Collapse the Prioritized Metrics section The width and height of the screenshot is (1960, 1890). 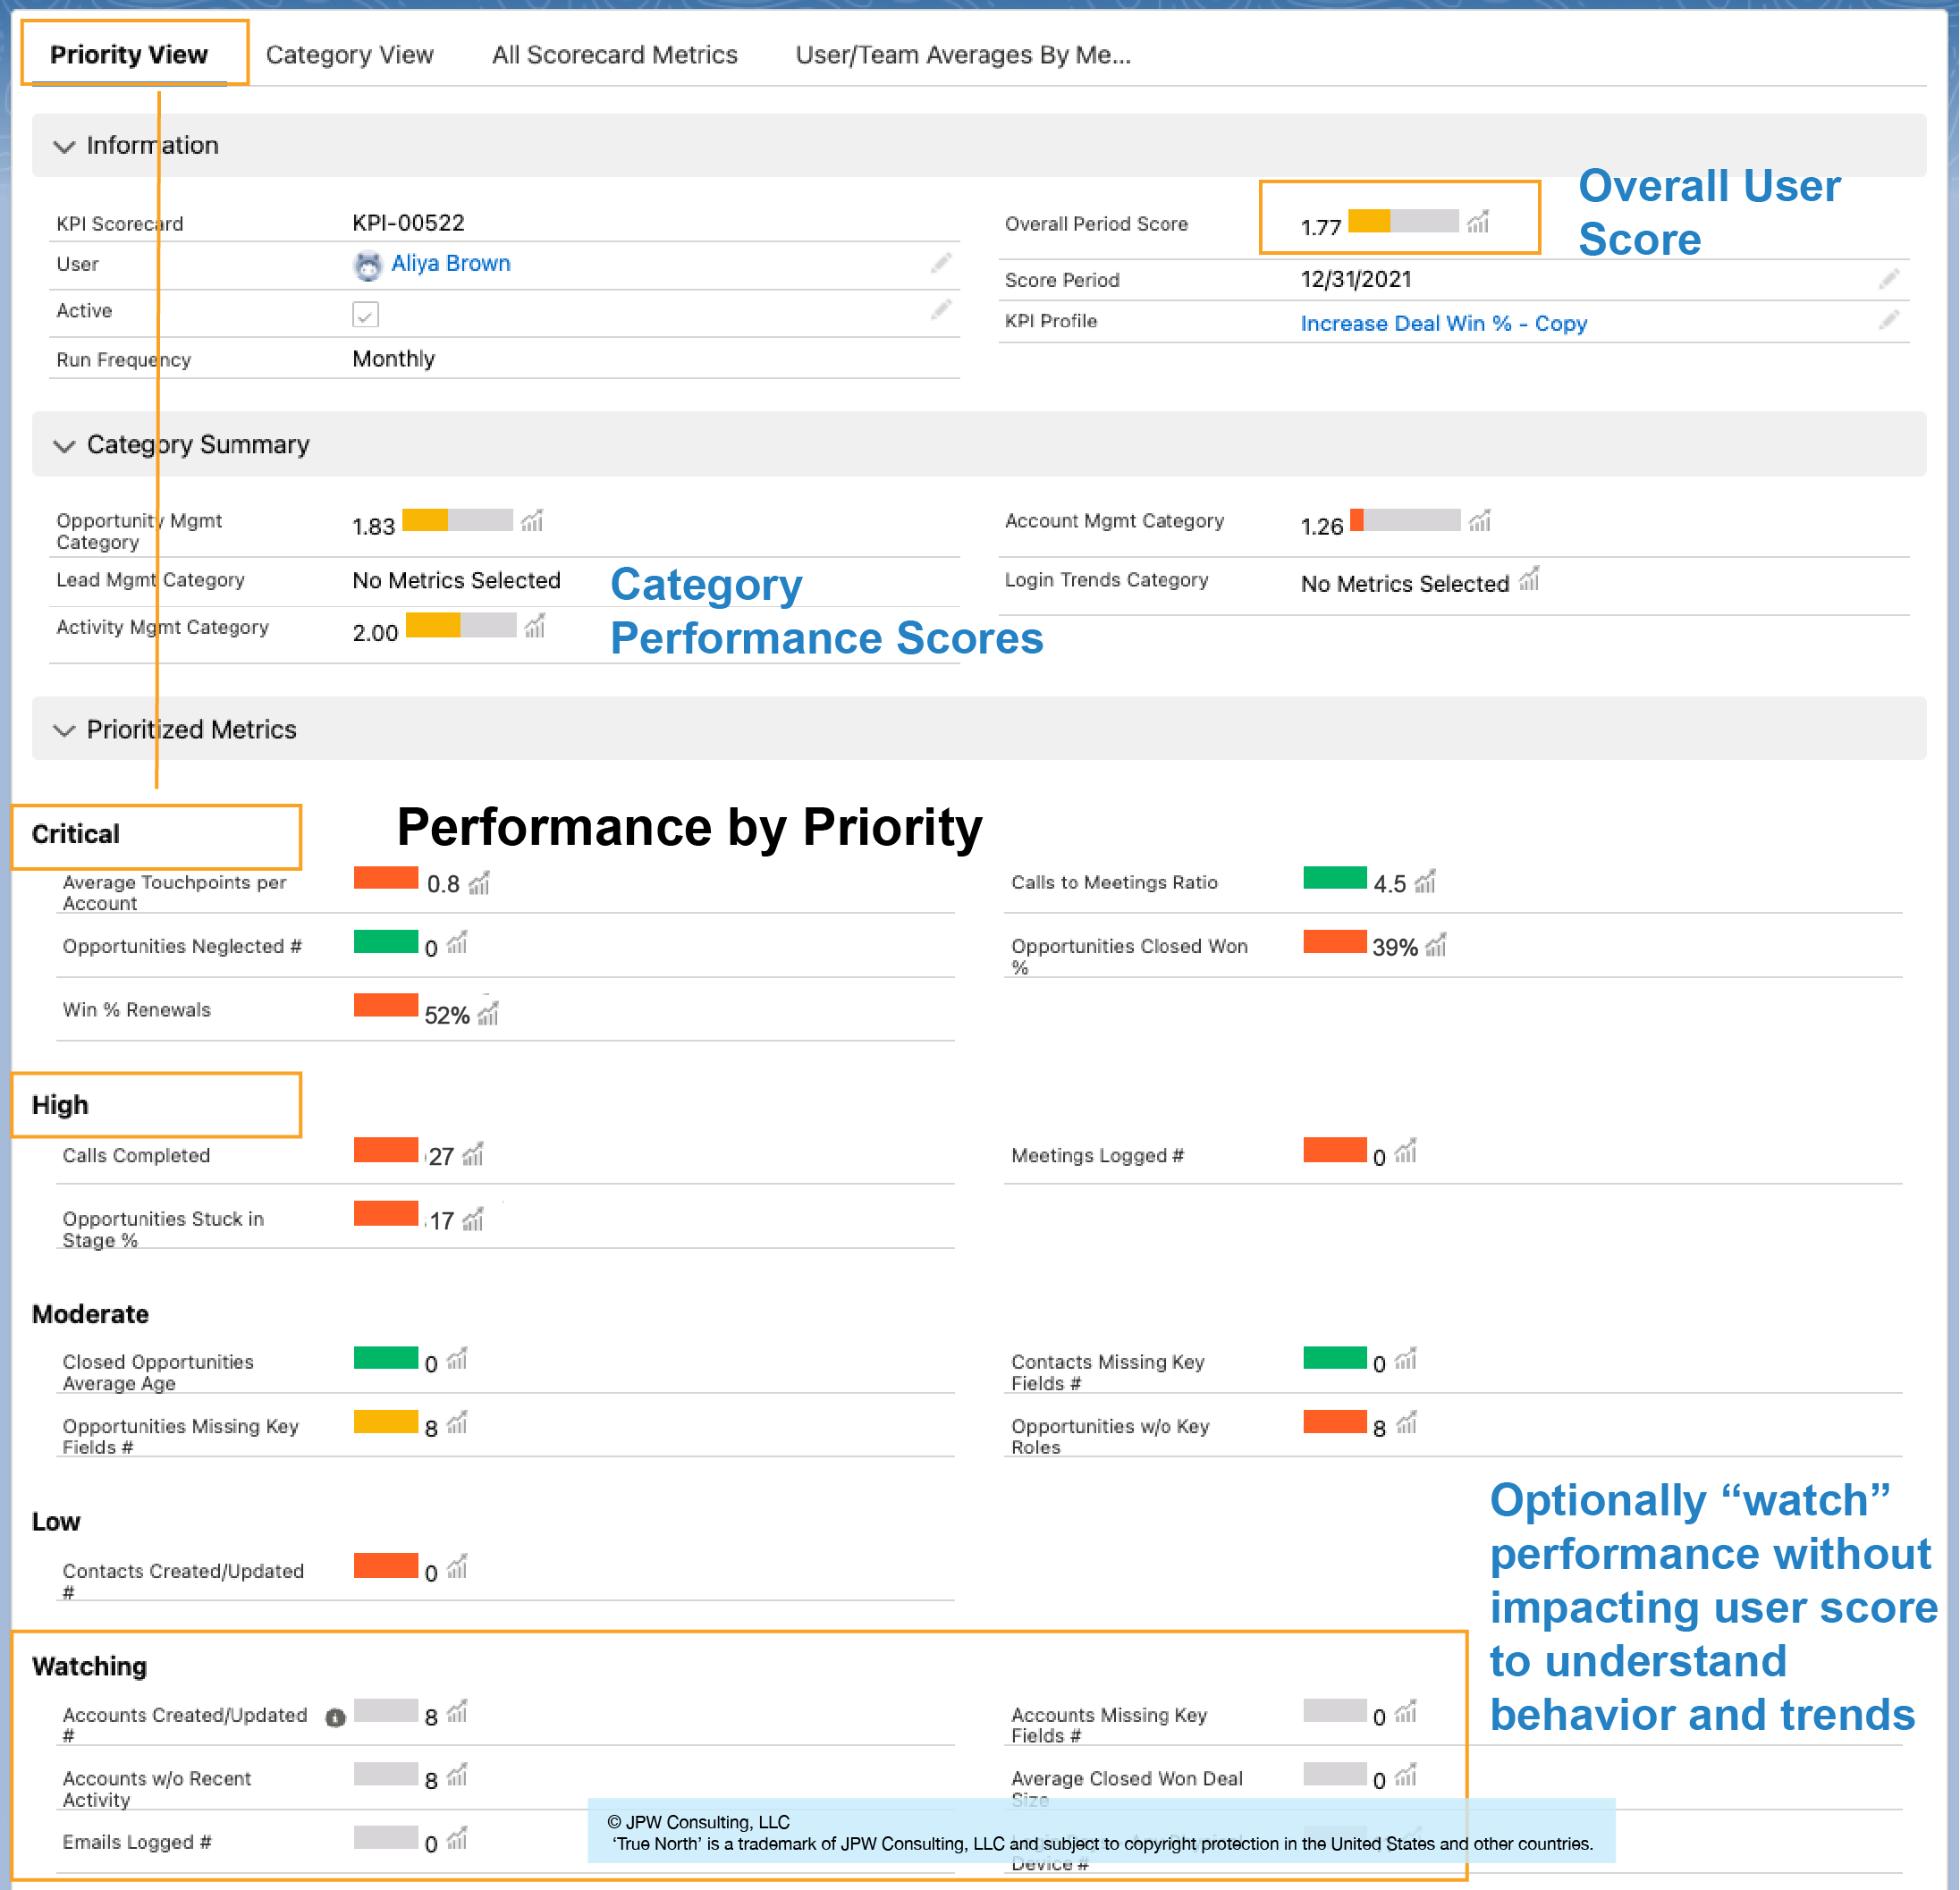pyautogui.click(x=64, y=730)
